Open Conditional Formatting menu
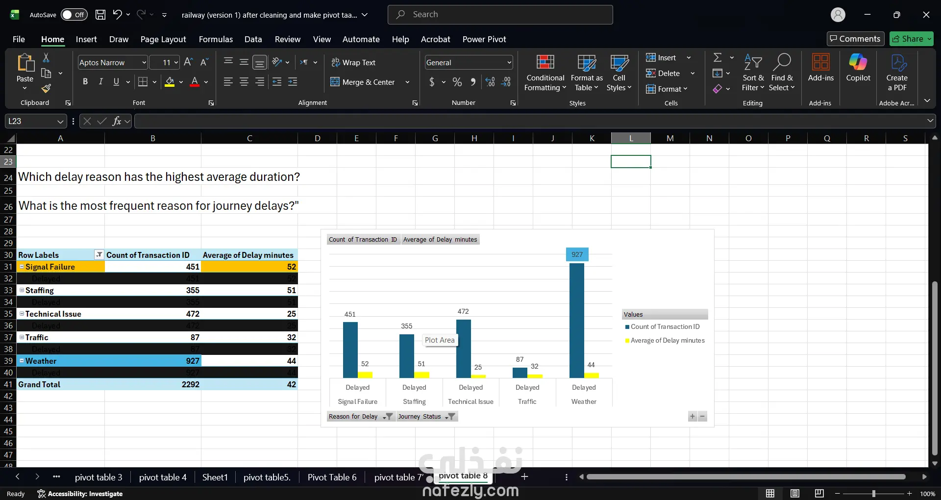This screenshot has height=500, width=941. coord(545,74)
